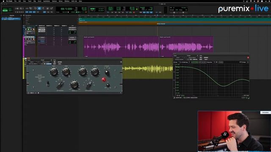This screenshot has height=152, width=271.
Task: Click the low-frequency Atten knob on the Pultec
Action: coord(66,72)
